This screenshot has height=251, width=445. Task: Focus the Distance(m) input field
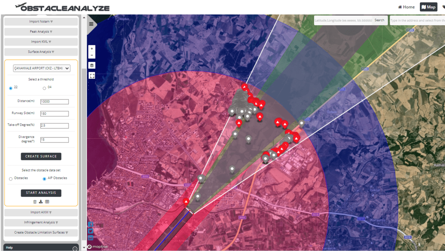[x=55, y=102]
